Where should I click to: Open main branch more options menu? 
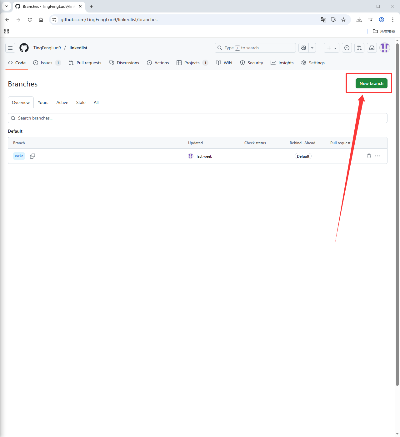[x=378, y=156]
